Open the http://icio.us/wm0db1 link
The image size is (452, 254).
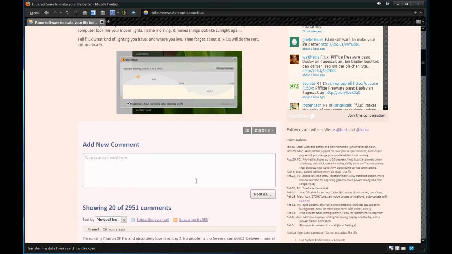tap(340, 44)
